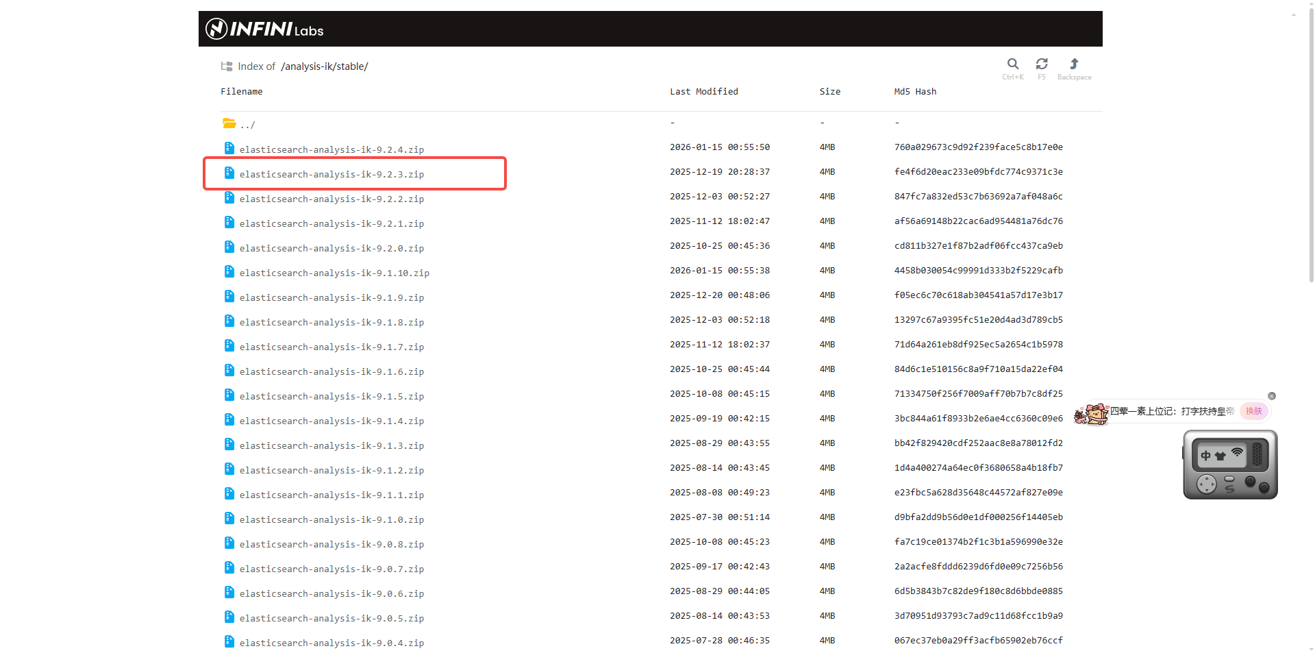Click file icon for analysis-ik-9.2.1.zip
1315x653 pixels.
click(229, 222)
